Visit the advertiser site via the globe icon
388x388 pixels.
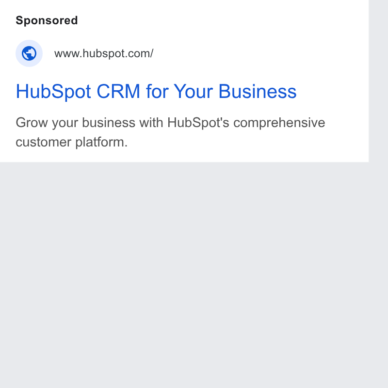29,53
